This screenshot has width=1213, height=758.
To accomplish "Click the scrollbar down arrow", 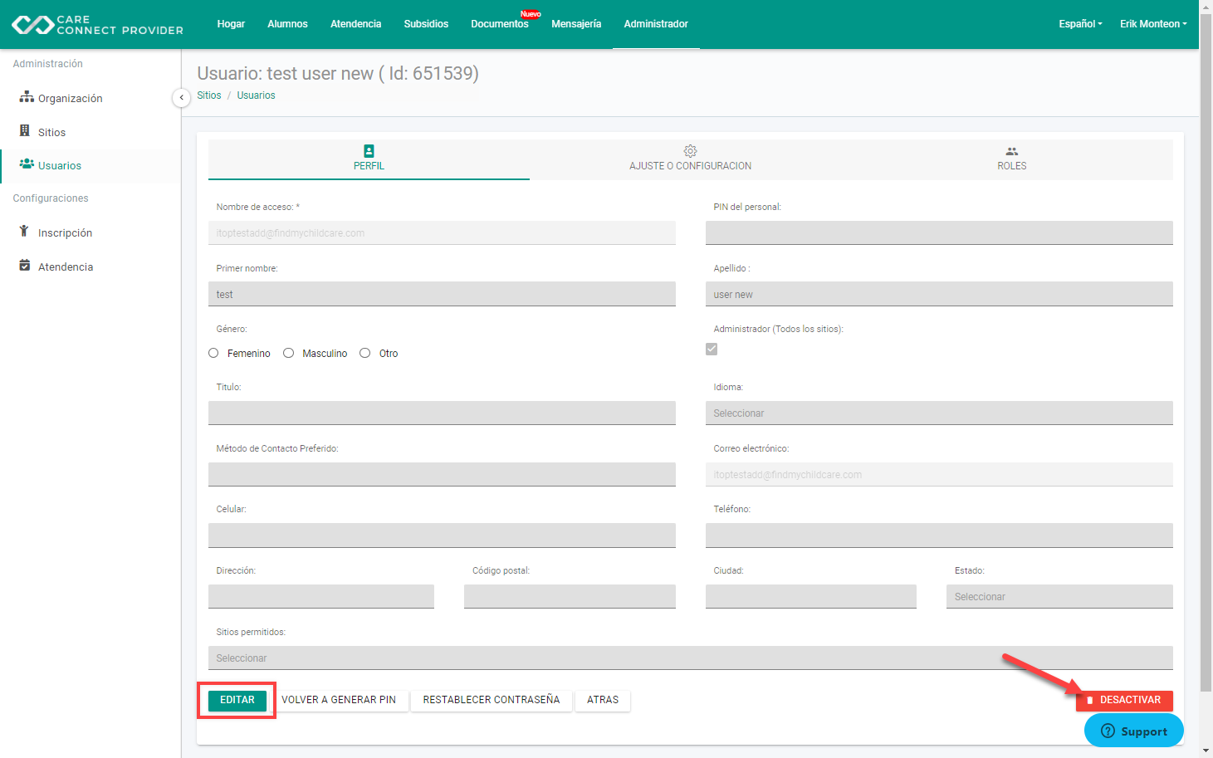I will tap(1206, 751).
